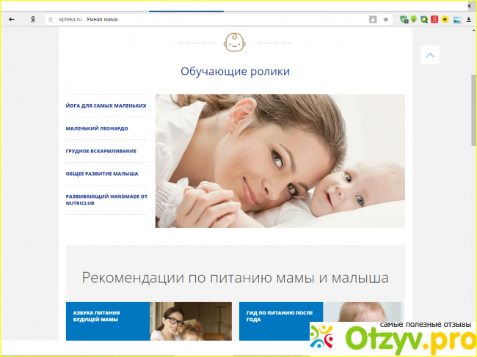Select 'Йога для самых маленьких' video
Image resolution: width=477 pixels, height=357 pixels.
(x=106, y=106)
